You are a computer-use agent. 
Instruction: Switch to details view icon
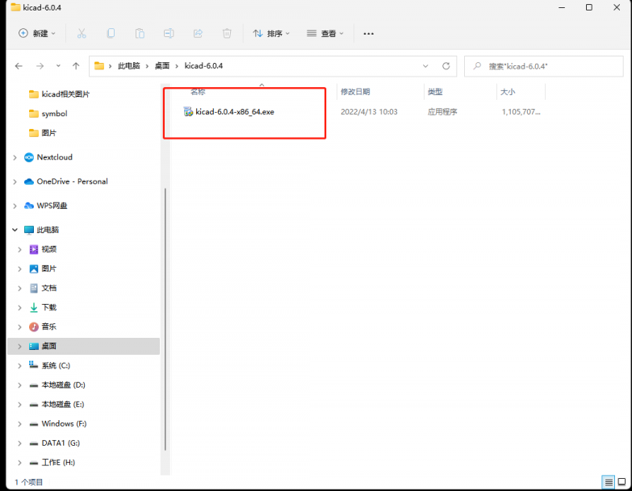coord(609,482)
